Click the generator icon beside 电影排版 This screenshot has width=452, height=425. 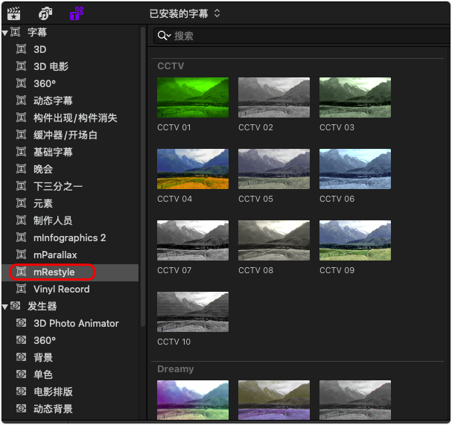22,392
